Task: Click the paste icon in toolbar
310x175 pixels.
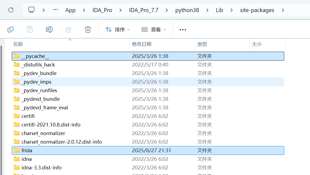Action: (30, 29)
